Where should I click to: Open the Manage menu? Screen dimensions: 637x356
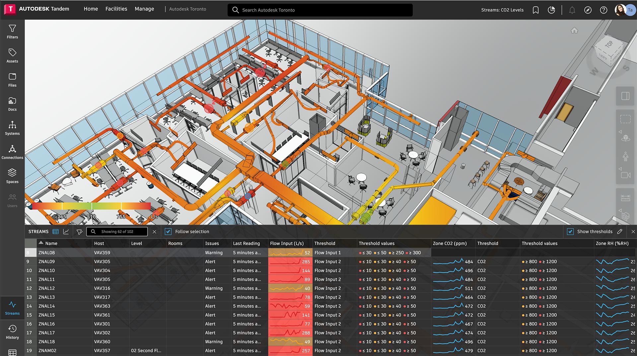point(144,9)
